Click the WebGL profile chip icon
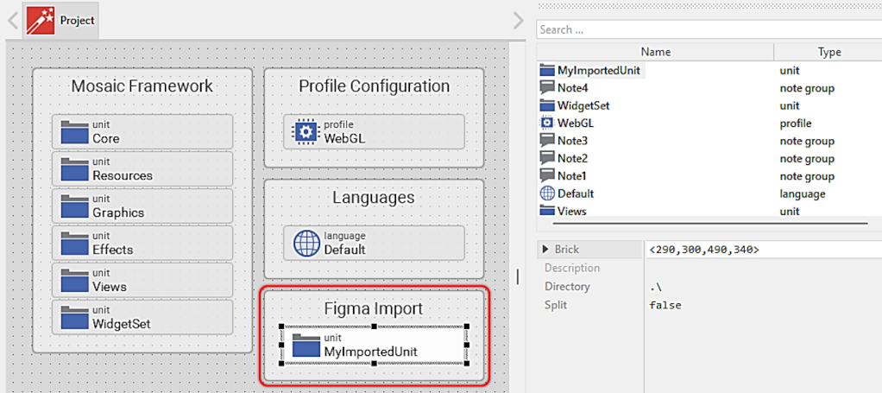The width and height of the screenshot is (882, 393). tap(306, 131)
